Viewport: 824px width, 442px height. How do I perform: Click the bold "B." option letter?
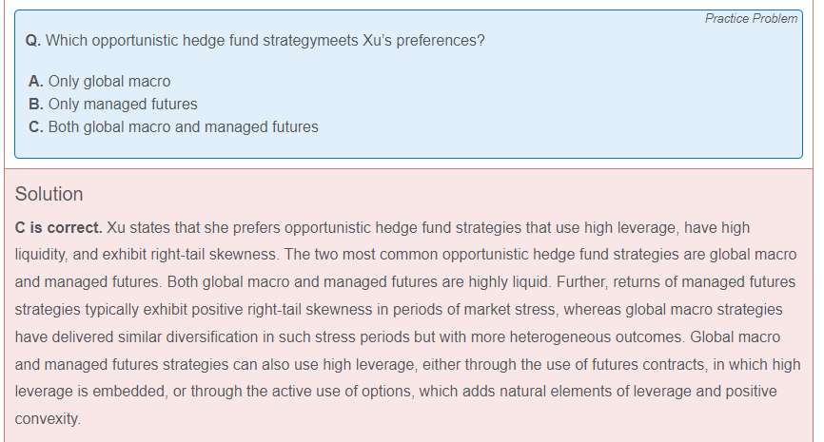[36, 105]
